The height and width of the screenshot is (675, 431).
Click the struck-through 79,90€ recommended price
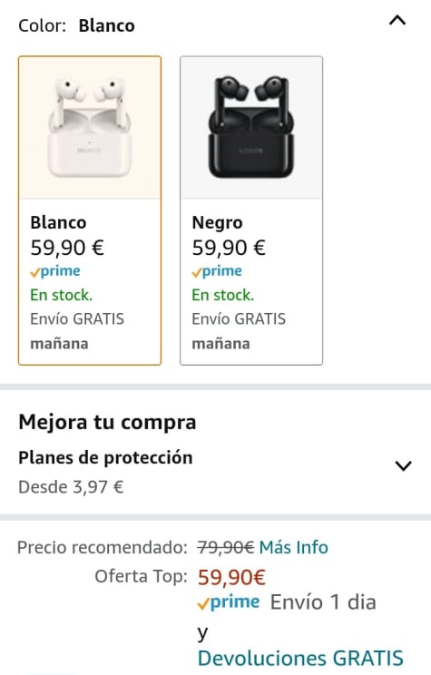tap(226, 547)
